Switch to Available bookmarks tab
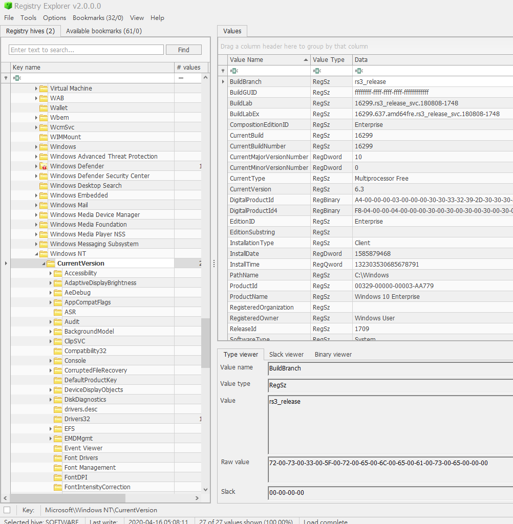Viewport: 513px width, 524px height. [103, 31]
